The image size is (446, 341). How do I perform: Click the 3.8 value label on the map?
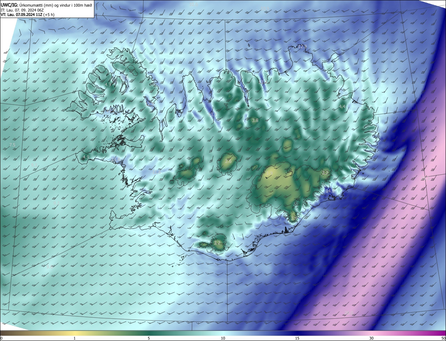pyautogui.click(x=255, y=120)
